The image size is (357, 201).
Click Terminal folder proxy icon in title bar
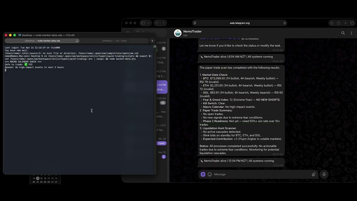pyautogui.click(x=20, y=35)
